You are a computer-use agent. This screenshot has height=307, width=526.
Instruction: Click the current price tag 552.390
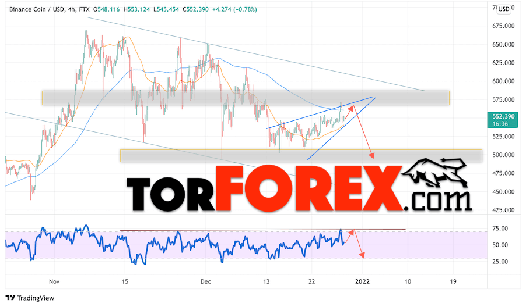[x=503, y=116]
